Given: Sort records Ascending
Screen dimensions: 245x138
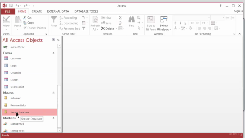Looking at the screenshot, I should [68, 18].
